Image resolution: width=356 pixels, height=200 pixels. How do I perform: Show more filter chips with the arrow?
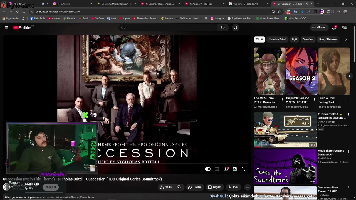click(346, 39)
